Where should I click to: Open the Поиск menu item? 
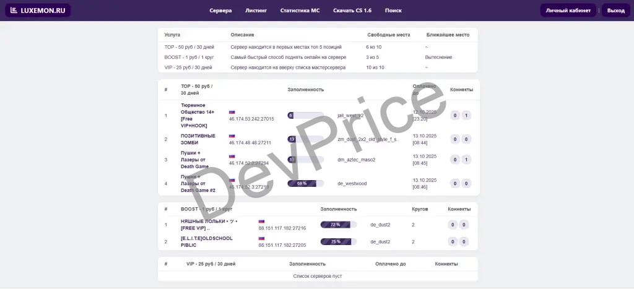(x=393, y=11)
